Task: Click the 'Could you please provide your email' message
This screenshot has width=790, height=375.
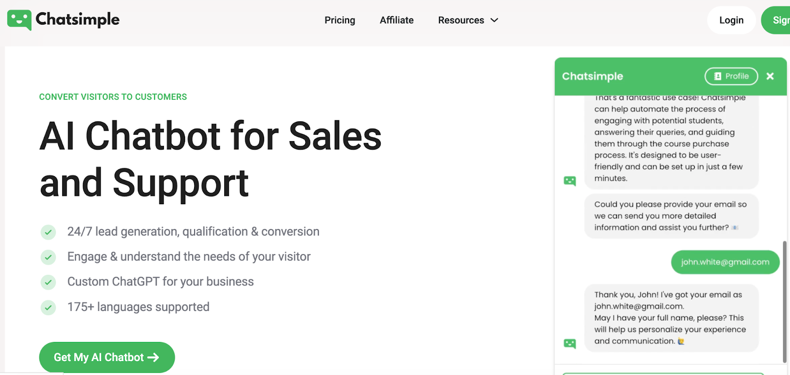Action: point(671,216)
